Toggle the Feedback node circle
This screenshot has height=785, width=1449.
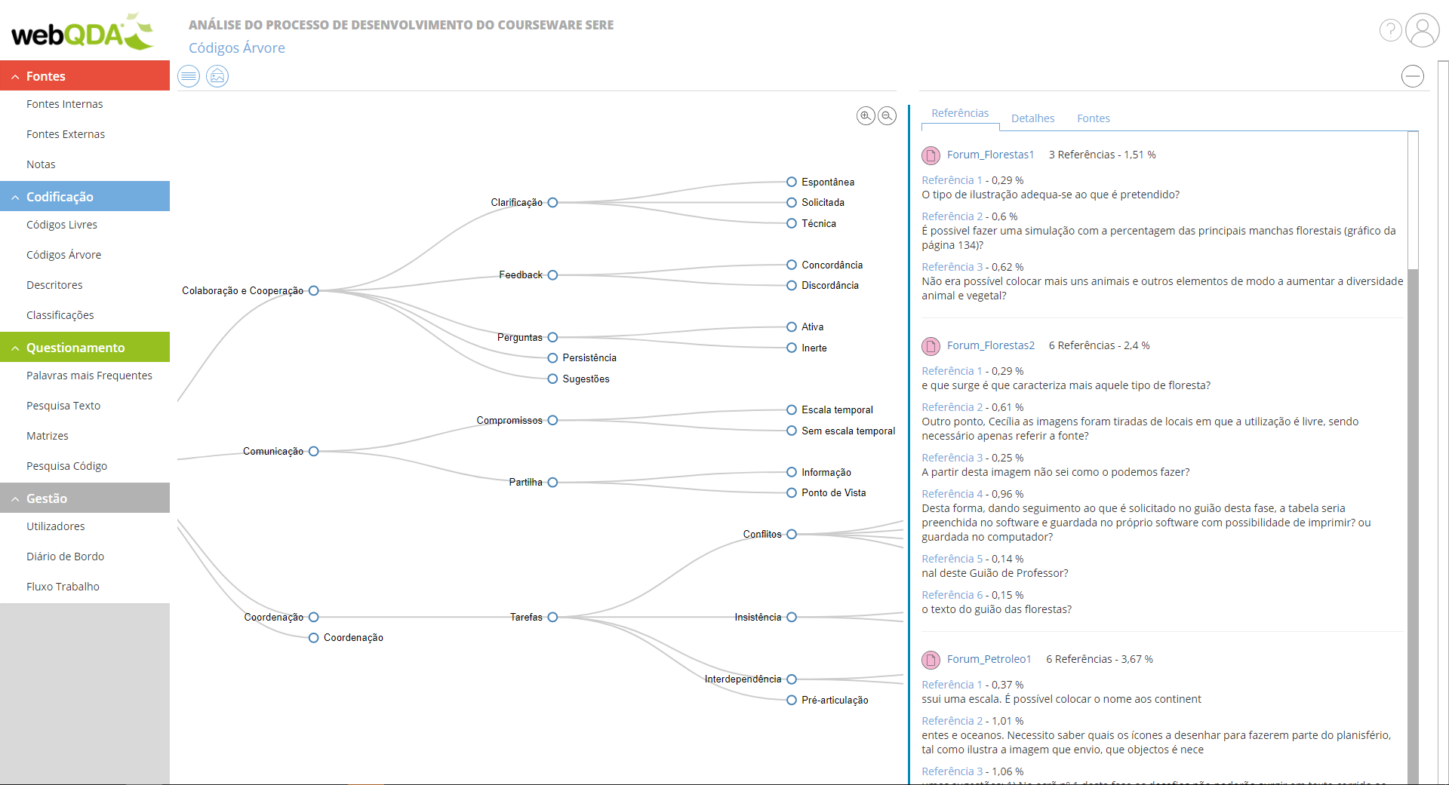pyautogui.click(x=552, y=275)
